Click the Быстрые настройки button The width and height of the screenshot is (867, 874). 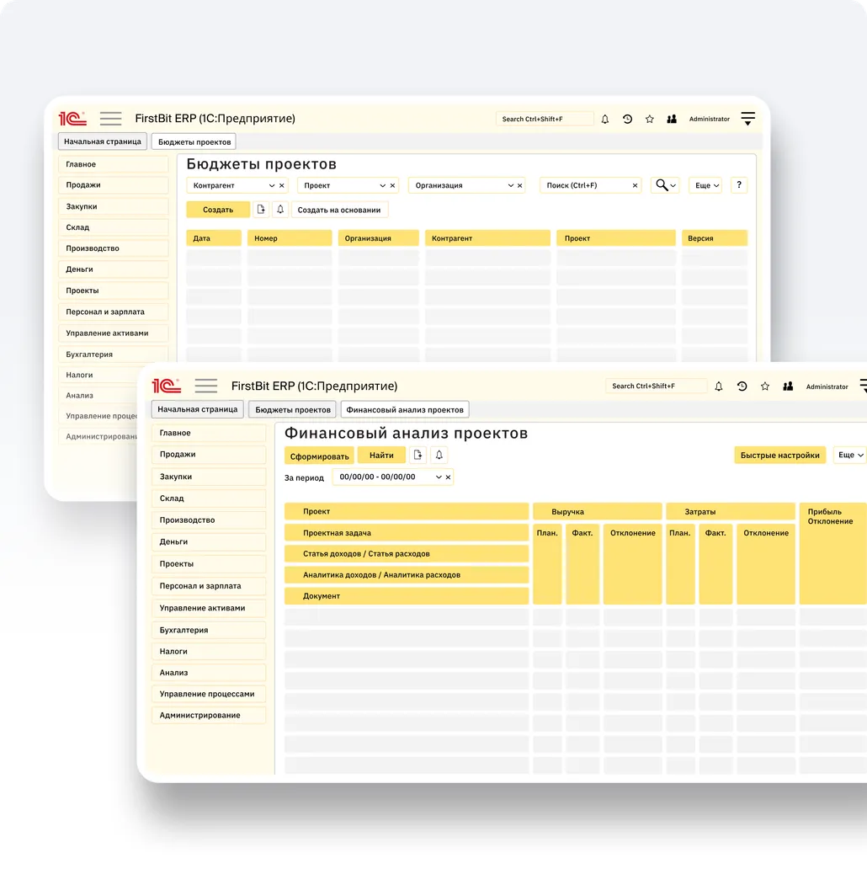click(779, 456)
